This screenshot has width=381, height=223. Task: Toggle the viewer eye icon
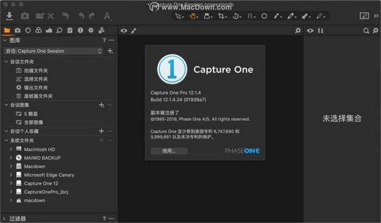(x=124, y=31)
